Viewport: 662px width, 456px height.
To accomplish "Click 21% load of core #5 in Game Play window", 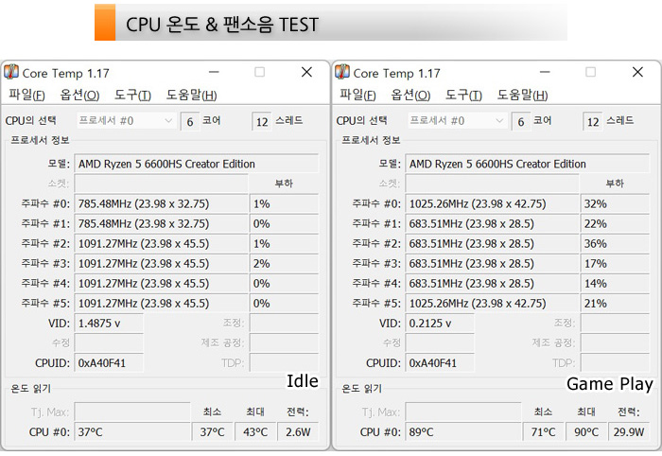I will [615, 303].
